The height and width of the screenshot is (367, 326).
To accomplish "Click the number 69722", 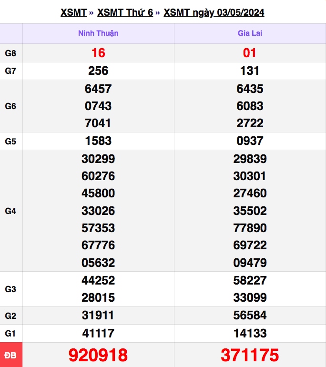I will (x=250, y=245).
